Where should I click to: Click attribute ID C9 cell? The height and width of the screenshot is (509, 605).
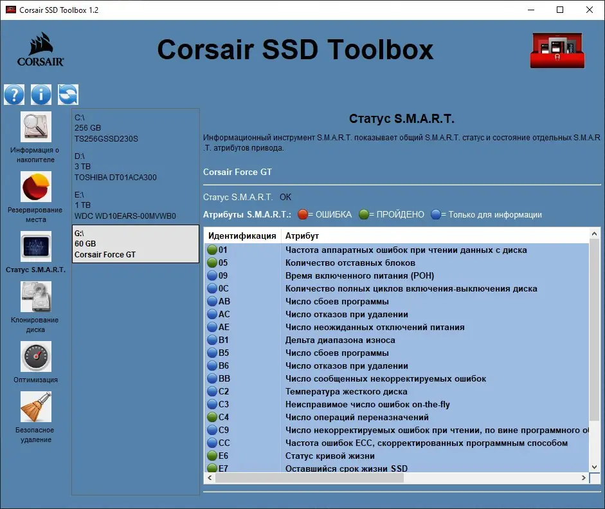[x=242, y=430]
